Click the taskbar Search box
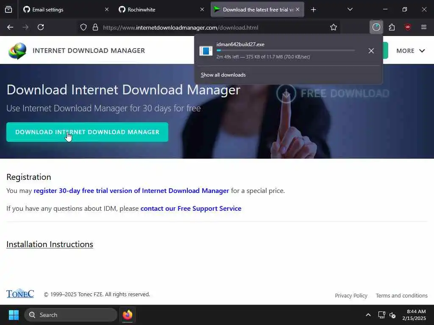434x325 pixels. coord(71,315)
